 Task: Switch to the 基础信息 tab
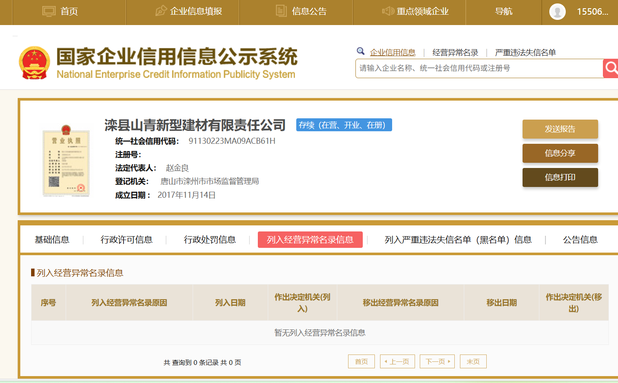pyautogui.click(x=52, y=240)
